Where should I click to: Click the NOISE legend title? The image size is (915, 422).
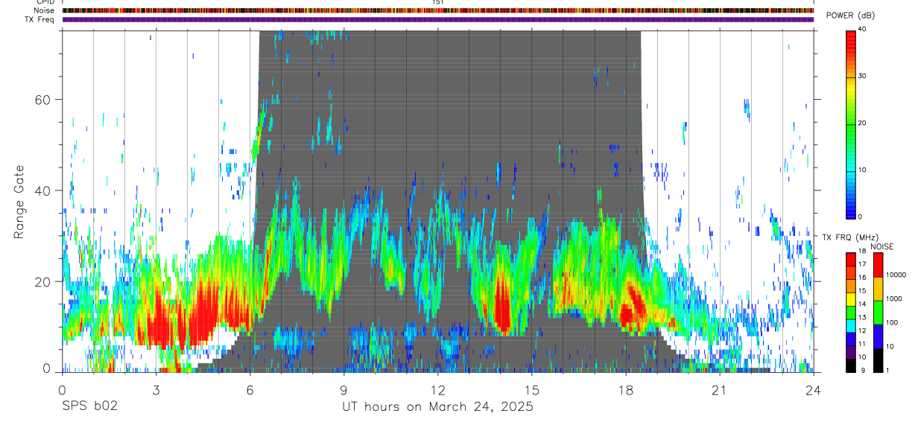pyautogui.click(x=881, y=246)
